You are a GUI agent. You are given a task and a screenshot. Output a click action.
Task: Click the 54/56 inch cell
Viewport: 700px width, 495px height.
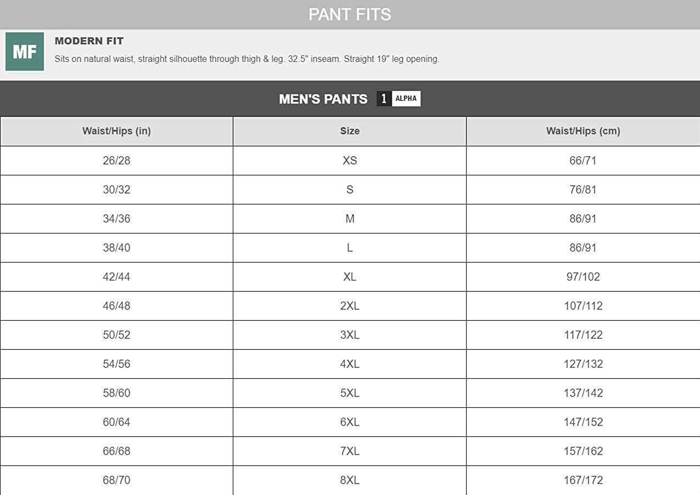click(116, 364)
